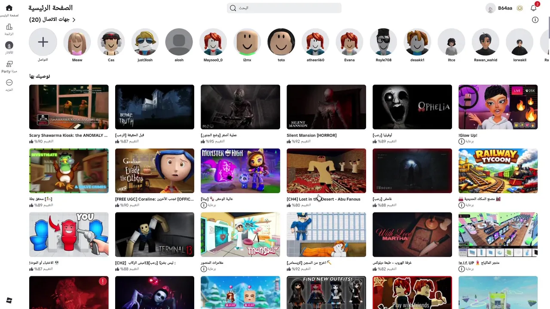
Task: Click sponsored info icon under Mansour adventures
Action: tap(204, 269)
